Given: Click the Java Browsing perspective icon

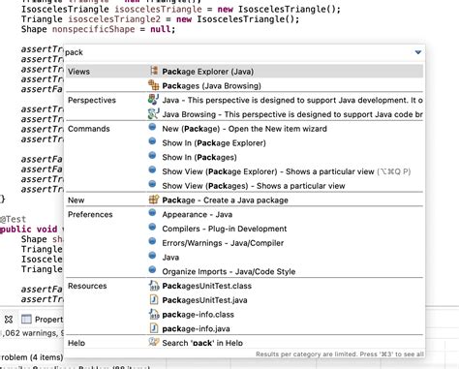Looking at the screenshot, I should pos(153,113).
